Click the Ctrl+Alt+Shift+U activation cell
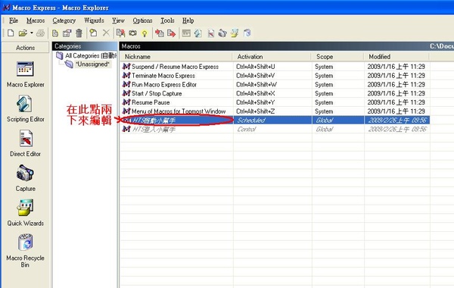The height and width of the screenshot is (288, 454). (x=256, y=67)
